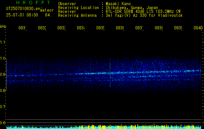
Task: Click the 0839 time marker
Action: (178, 28)
